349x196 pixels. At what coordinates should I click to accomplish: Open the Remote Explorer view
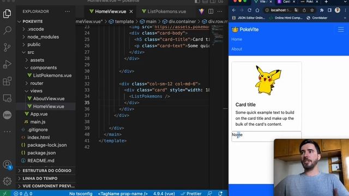click(7, 98)
